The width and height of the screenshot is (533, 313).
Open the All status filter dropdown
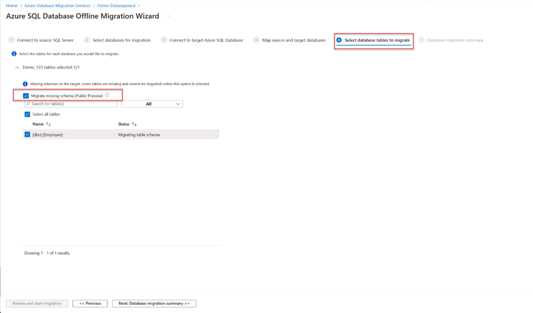pyautogui.click(x=152, y=104)
